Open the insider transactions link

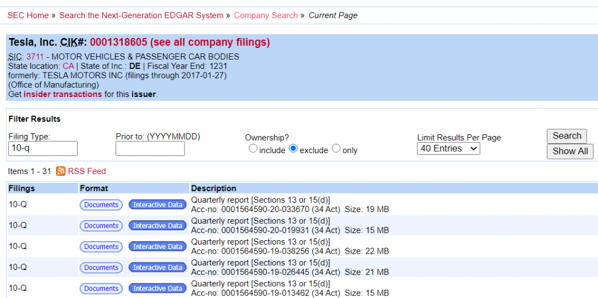(x=62, y=94)
